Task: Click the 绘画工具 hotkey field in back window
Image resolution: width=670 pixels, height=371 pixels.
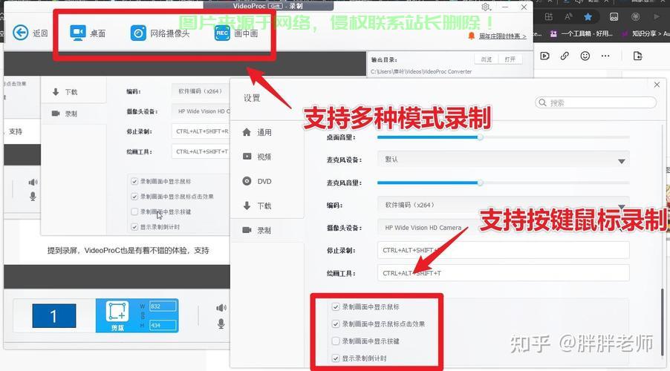Action: pyautogui.click(x=201, y=151)
